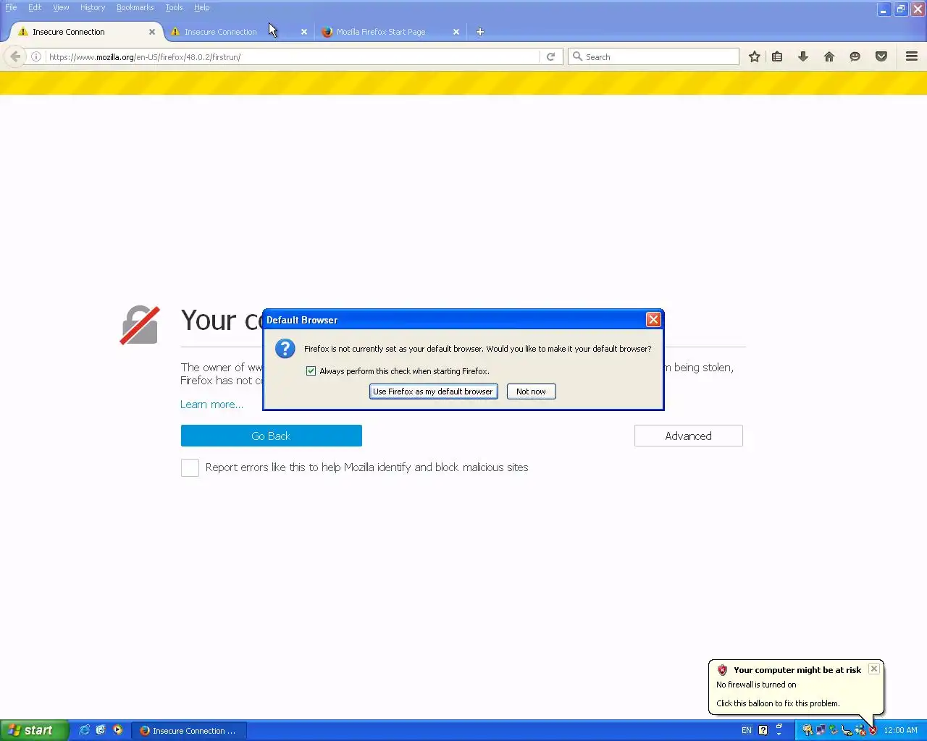927x741 pixels.
Task: Open the bookmarks list toolbar icon
Action: pyautogui.click(x=777, y=56)
